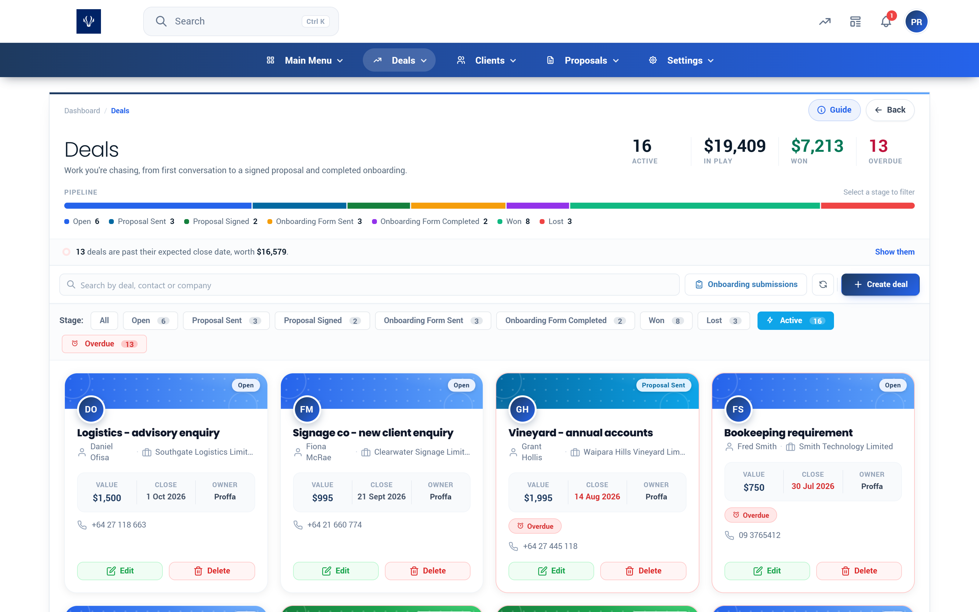Screen dimensions: 979x612
Task: Expand the Main Menu dropdown
Action: pos(305,60)
